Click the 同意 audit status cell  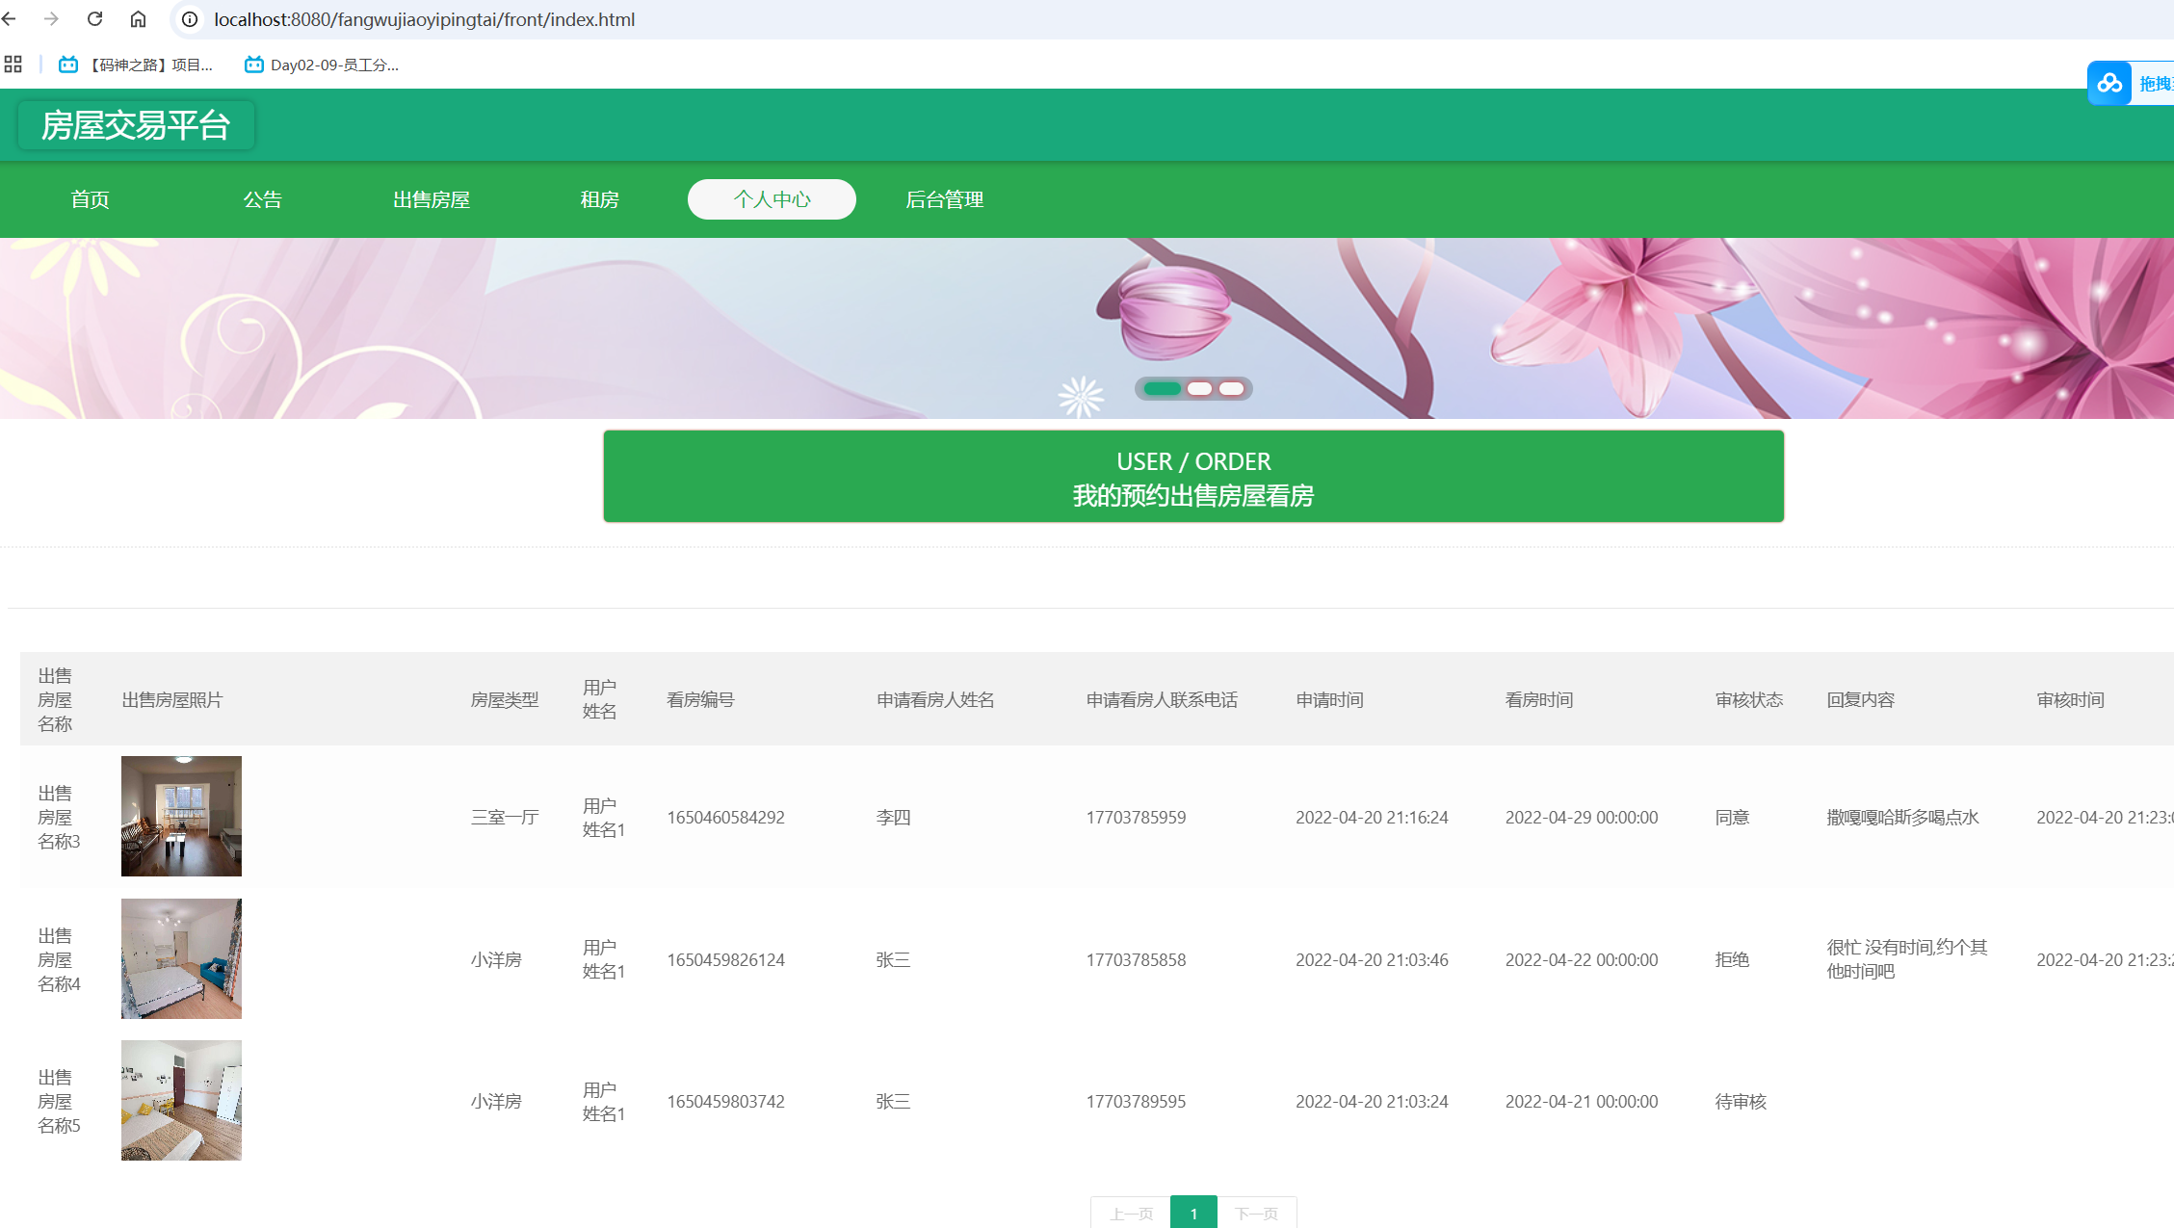click(x=1732, y=817)
